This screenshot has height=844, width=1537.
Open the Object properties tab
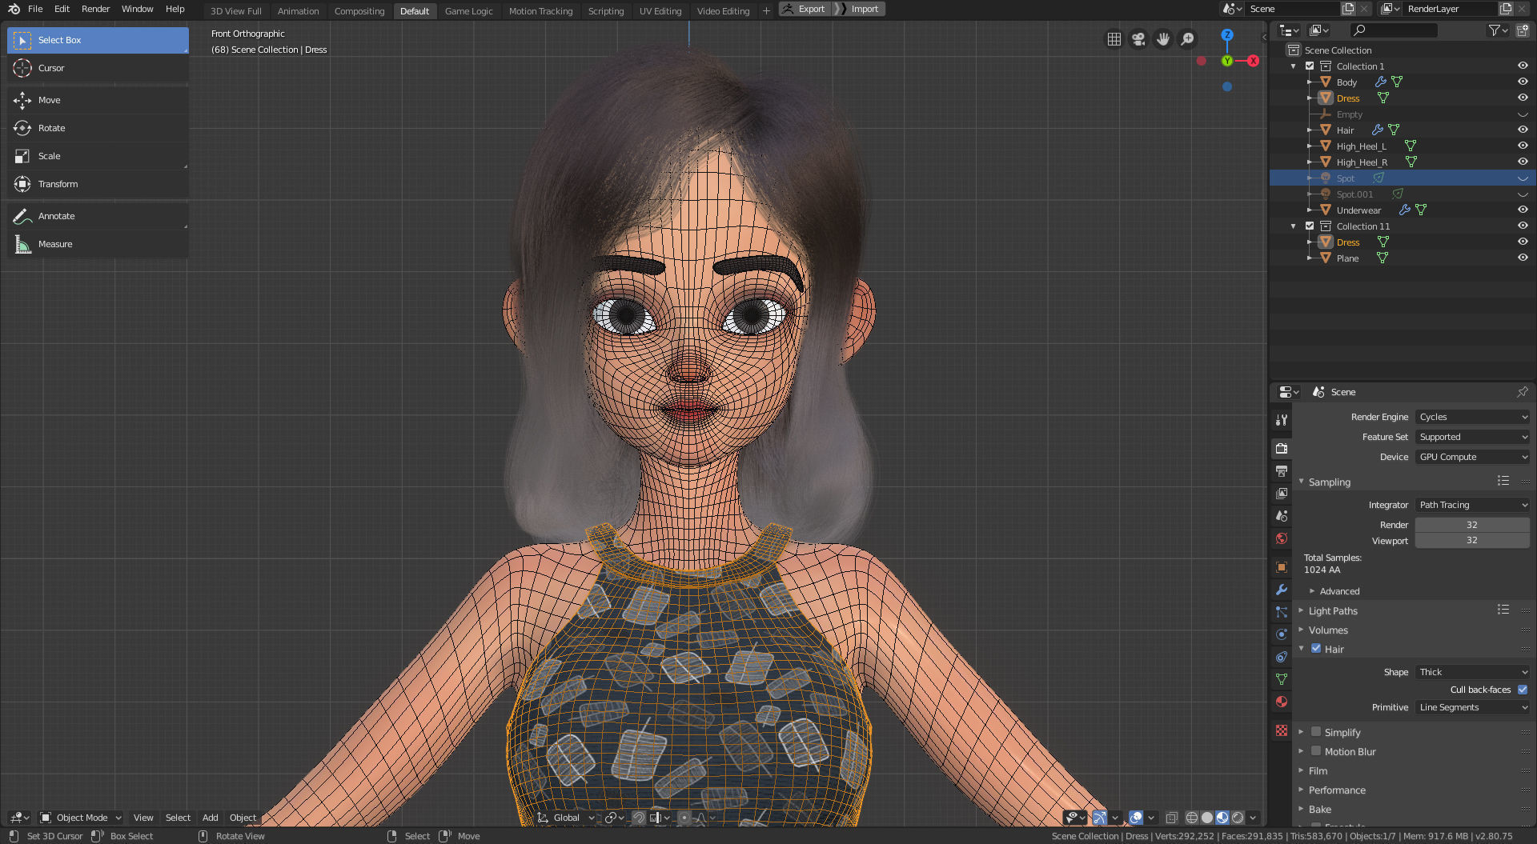coord(1282,567)
